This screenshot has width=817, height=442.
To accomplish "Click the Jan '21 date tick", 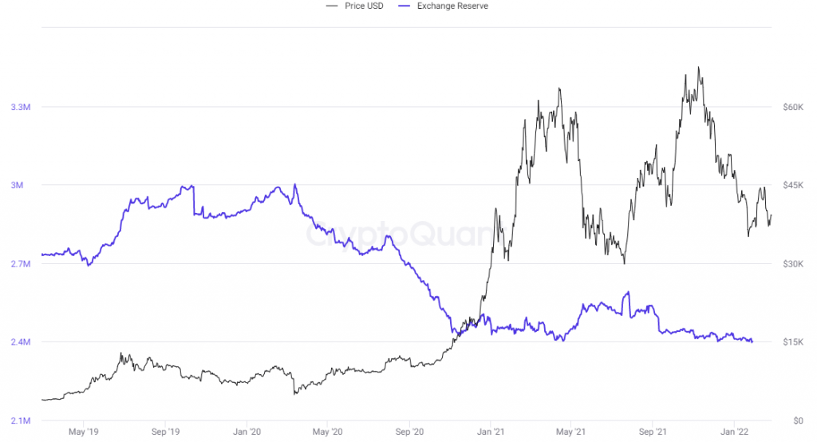I will (491, 432).
